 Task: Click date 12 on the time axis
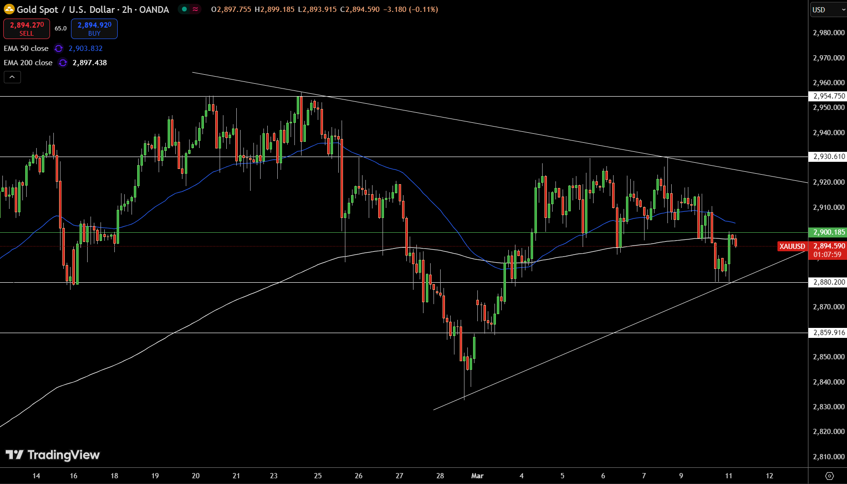(769, 476)
